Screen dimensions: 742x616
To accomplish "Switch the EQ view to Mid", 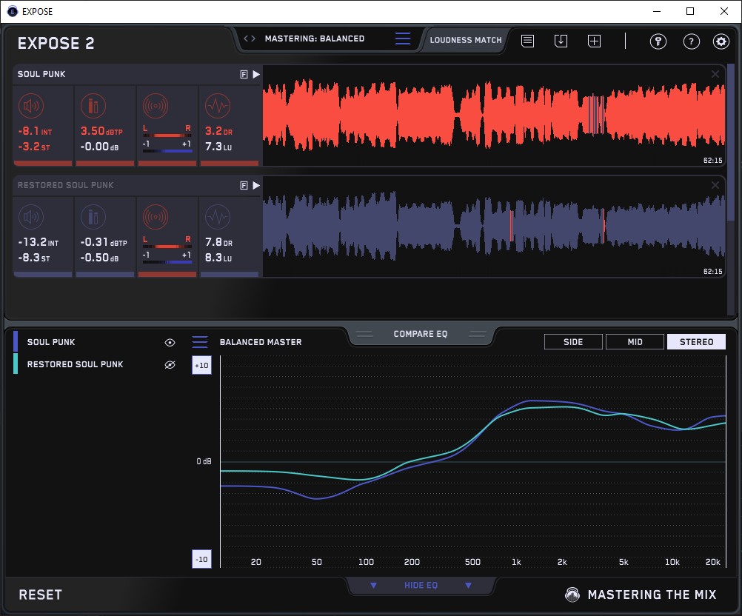I will coord(635,342).
